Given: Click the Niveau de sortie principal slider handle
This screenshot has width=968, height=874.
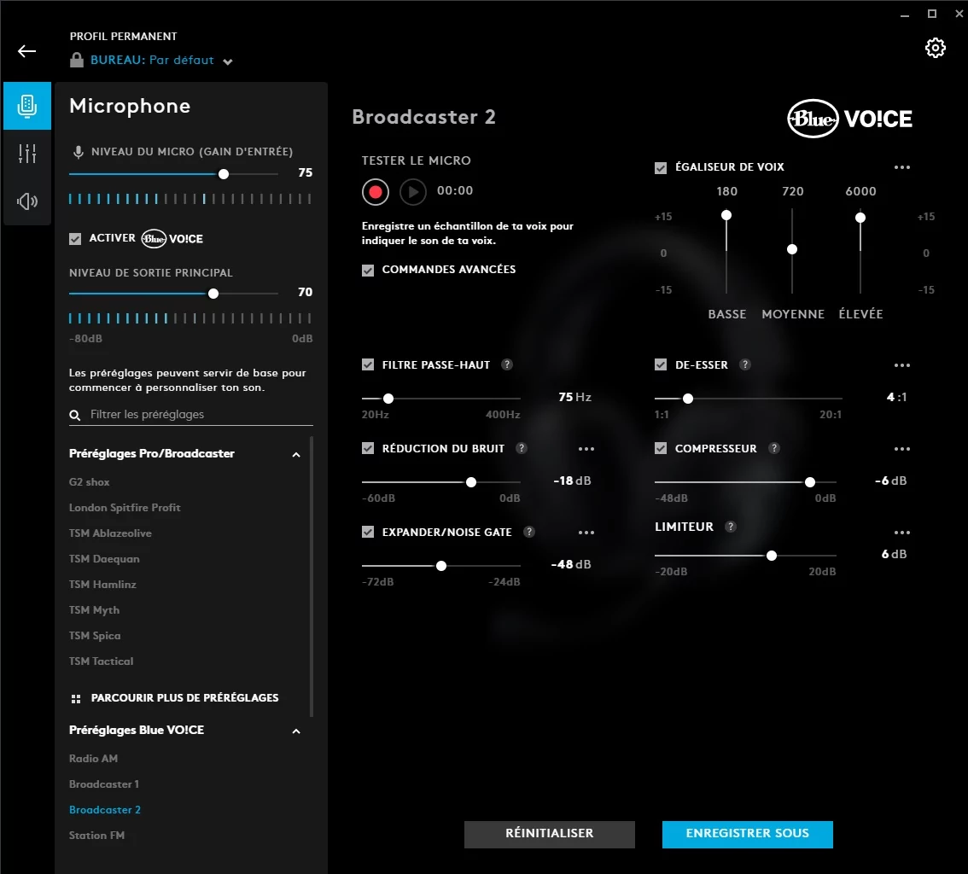Looking at the screenshot, I should tap(213, 294).
